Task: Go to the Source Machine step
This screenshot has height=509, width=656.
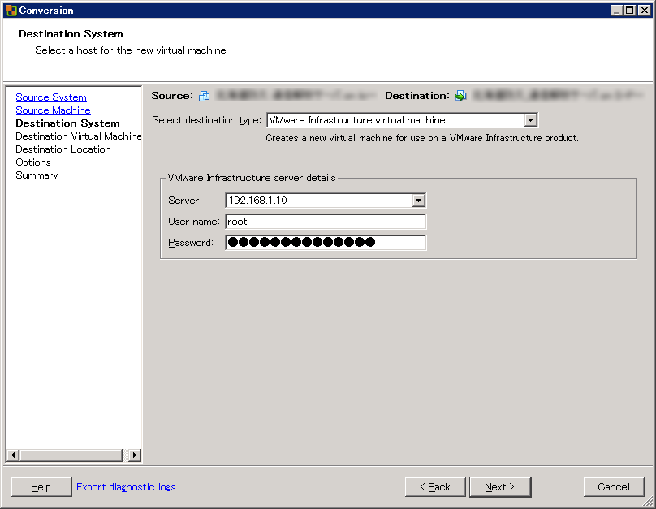Action: tap(53, 110)
